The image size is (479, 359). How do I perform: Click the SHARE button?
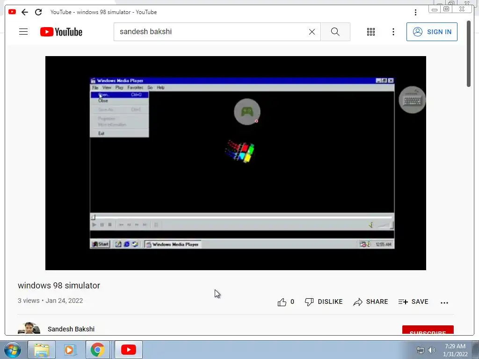click(x=370, y=302)
